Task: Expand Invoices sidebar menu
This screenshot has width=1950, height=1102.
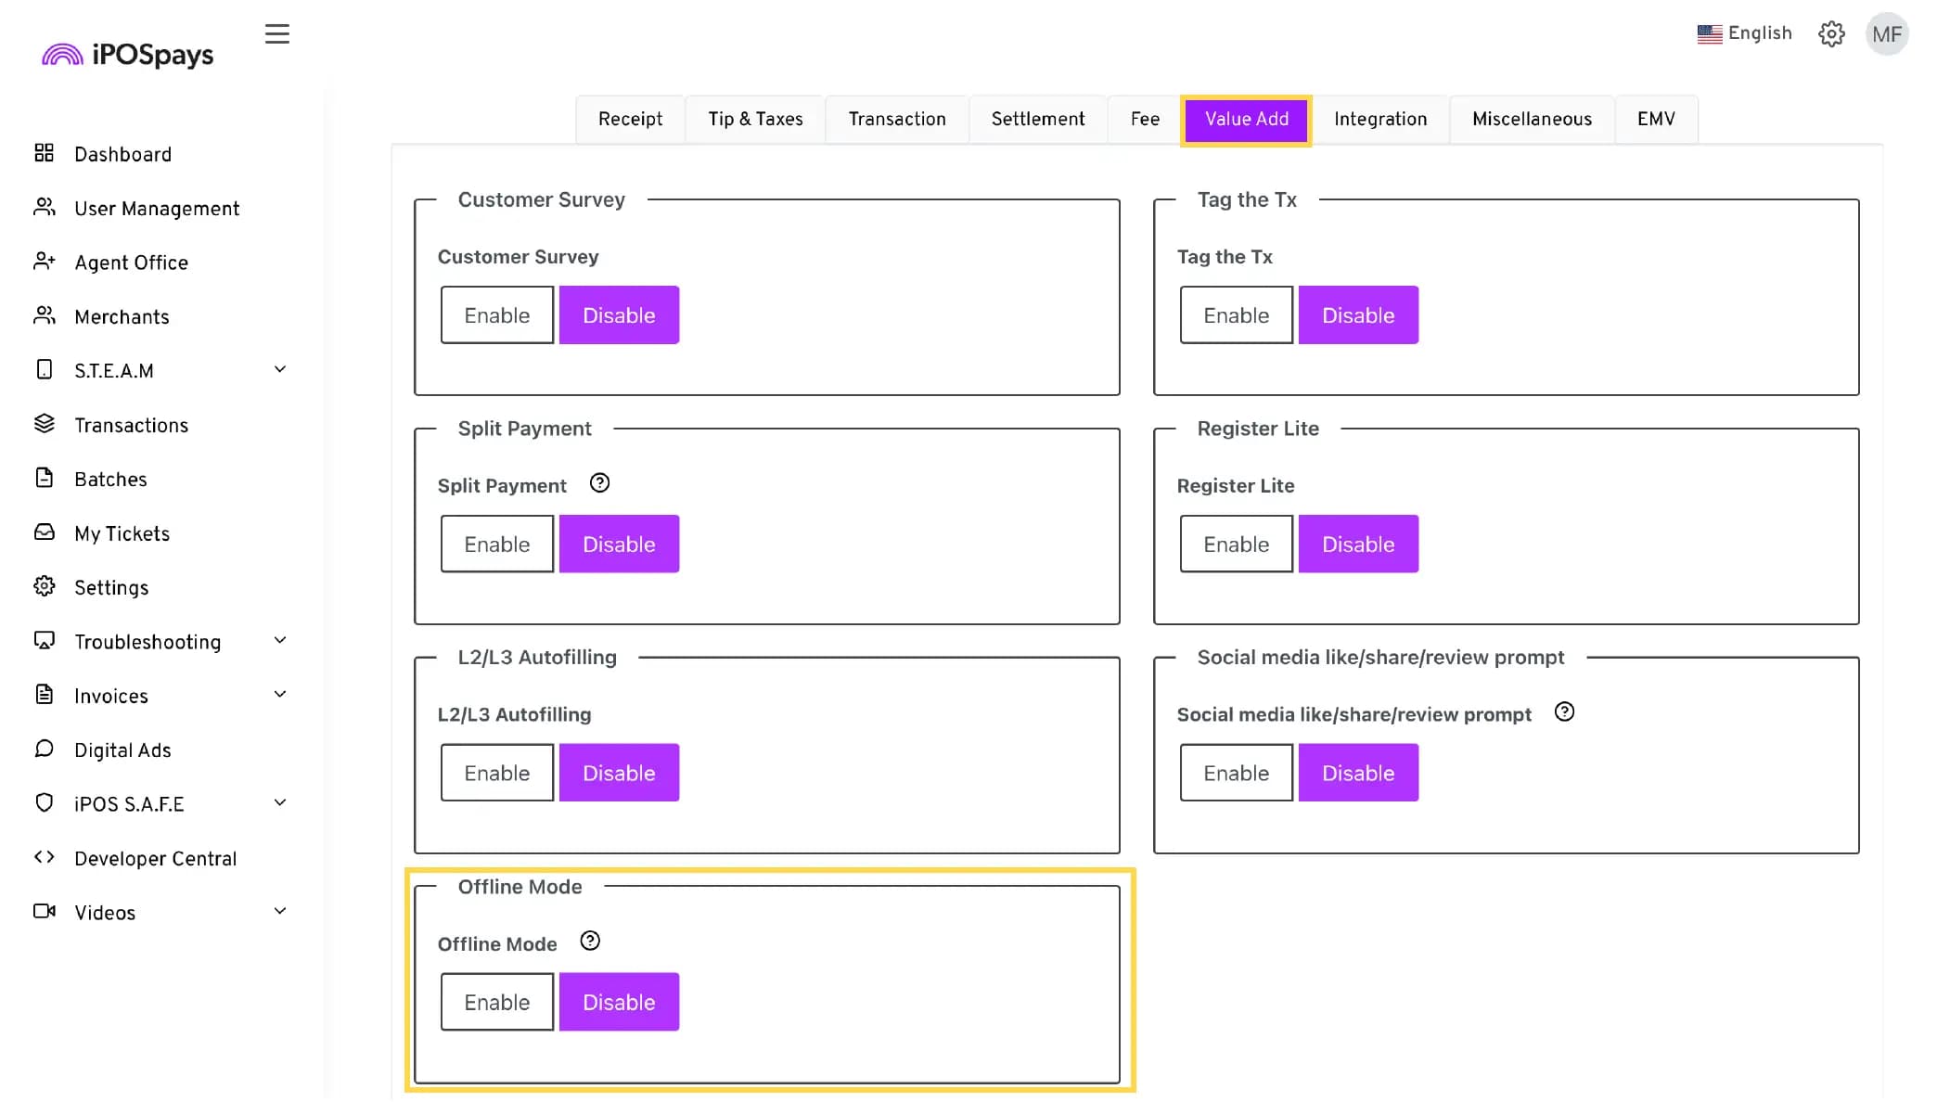Action: 279,695
